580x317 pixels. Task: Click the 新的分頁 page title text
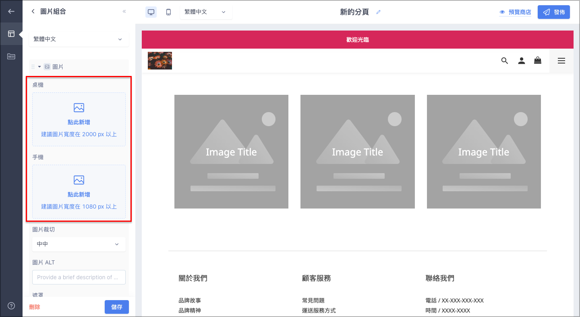coord(354,12)
